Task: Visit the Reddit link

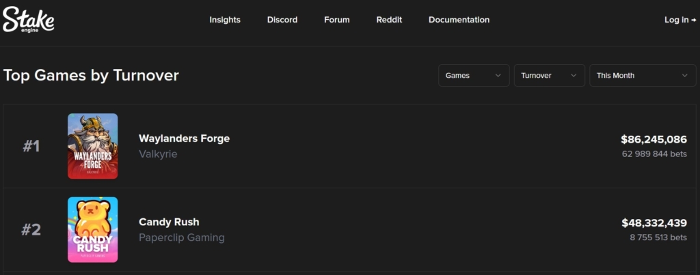Action: click(389, 20)
